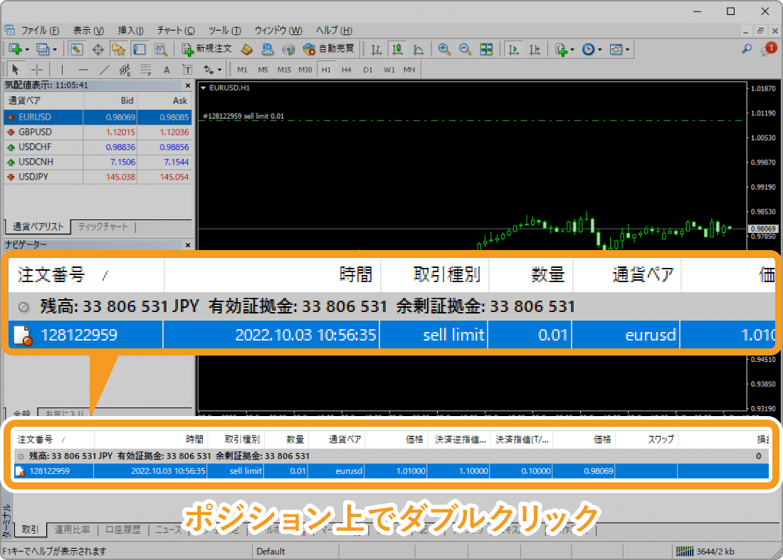Select the trendline drawing tool
This screenshot has height=560, width=783.
click(104, 70)
